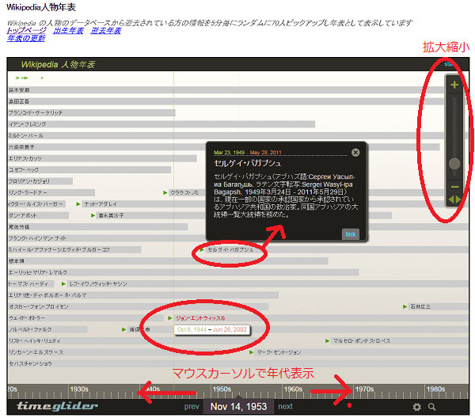Select エリアス・カッツ event bar
This screenshot has height=418, width=475.
102,158
